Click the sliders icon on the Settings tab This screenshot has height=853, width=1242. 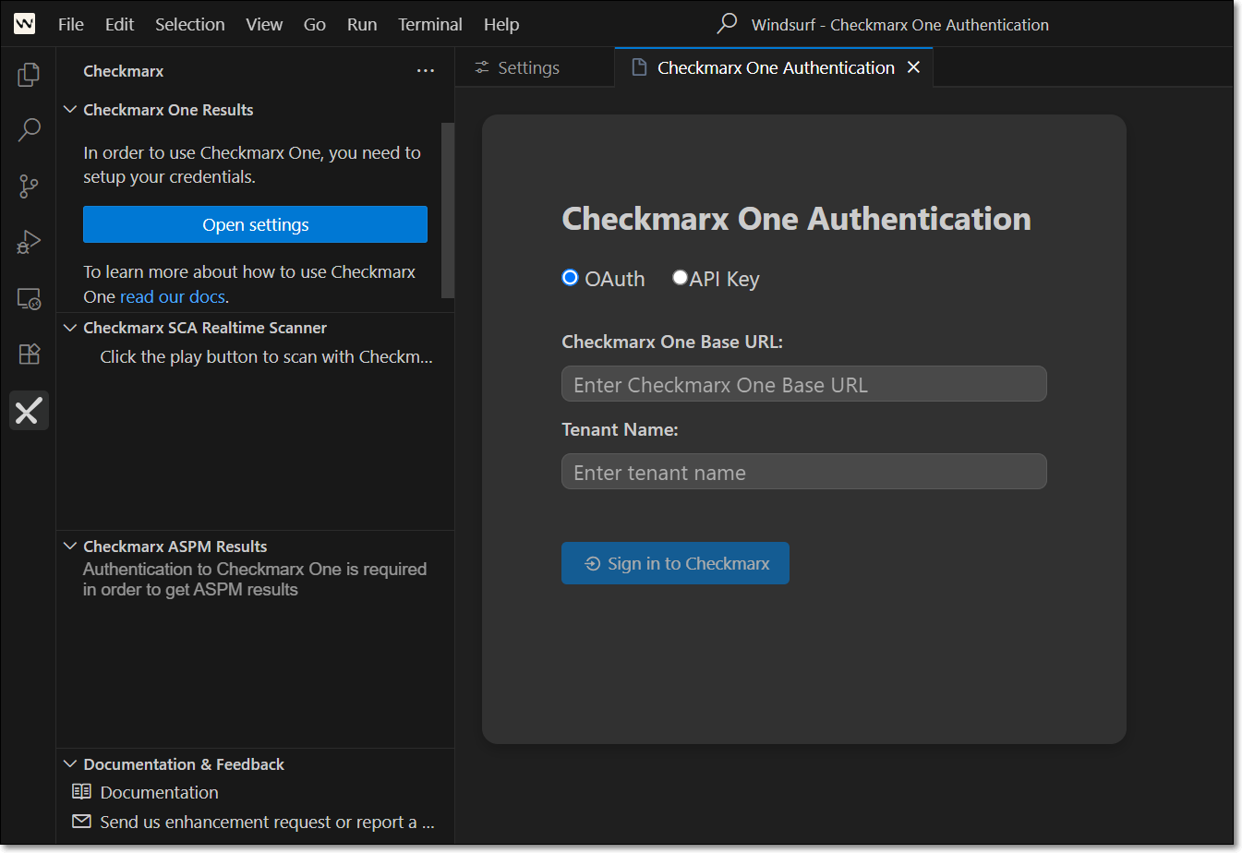pos(482,67)
